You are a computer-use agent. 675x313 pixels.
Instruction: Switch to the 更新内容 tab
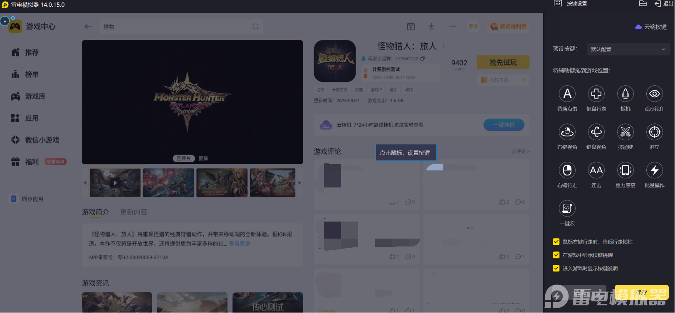pyautogui.click(x=134, y=212)
